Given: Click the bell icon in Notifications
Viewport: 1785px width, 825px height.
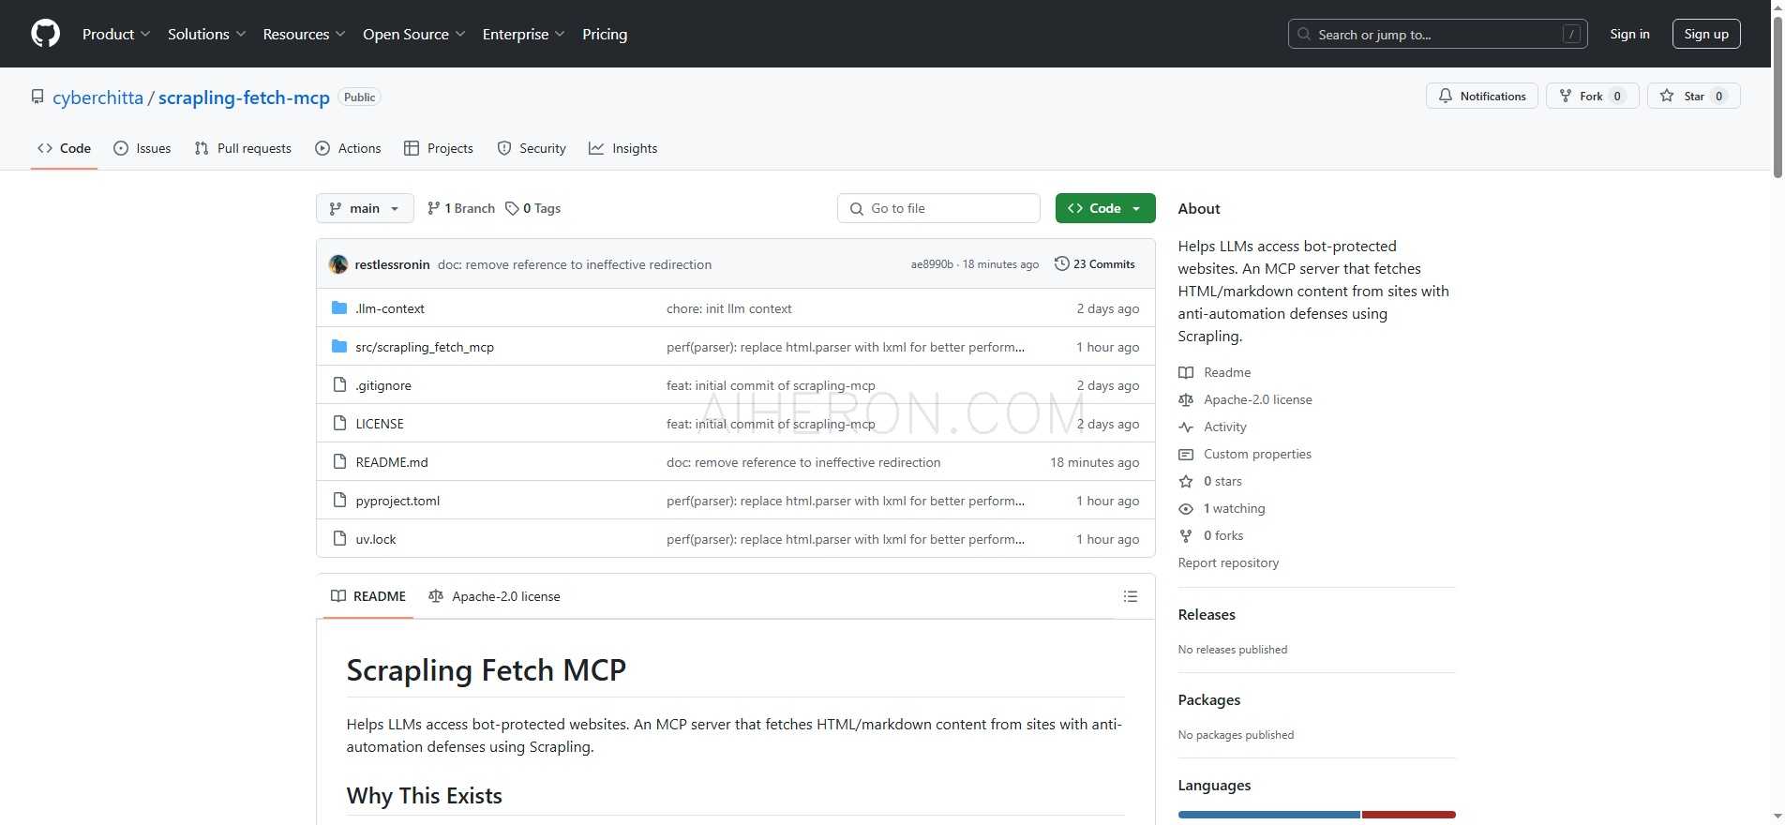Looking at the screenshot, I should (x=1446, y=96).
